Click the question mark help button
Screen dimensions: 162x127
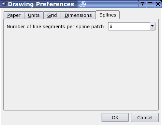pyautogui.click(x=142, y=4)
